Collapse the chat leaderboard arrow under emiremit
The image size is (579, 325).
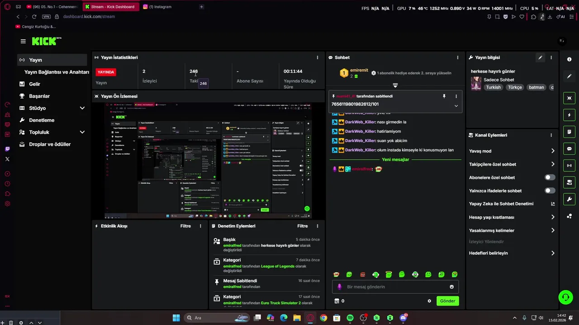395,85
